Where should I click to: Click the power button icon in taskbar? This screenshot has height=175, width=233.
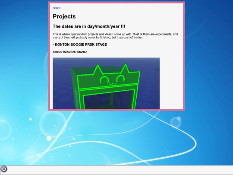pos(4,169)
